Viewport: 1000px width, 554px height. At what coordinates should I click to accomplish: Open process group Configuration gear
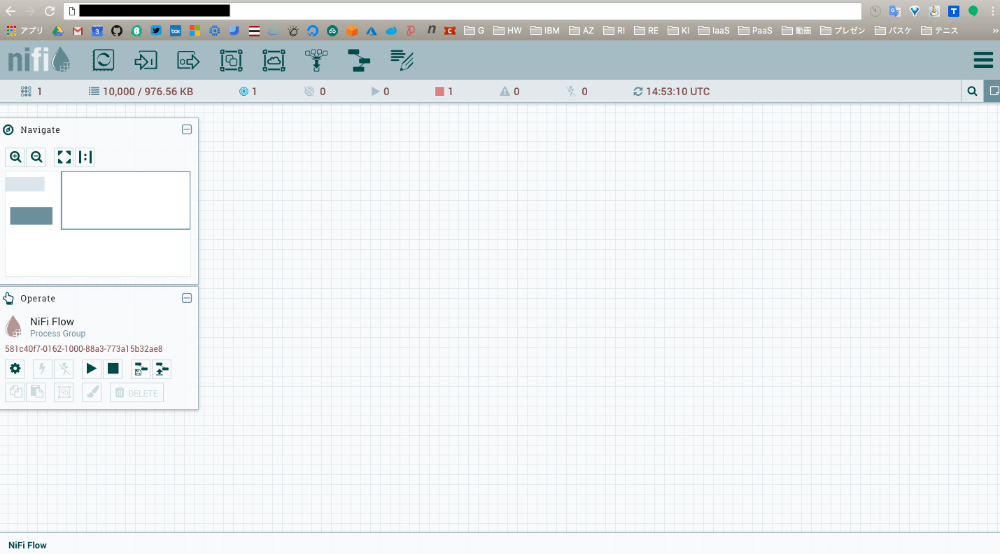(15, 369)
